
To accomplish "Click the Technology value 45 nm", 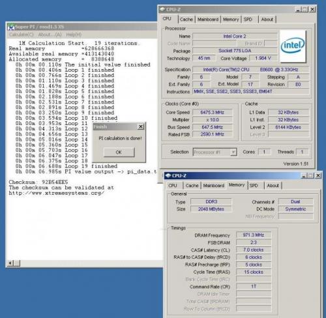I will point(204,58).
